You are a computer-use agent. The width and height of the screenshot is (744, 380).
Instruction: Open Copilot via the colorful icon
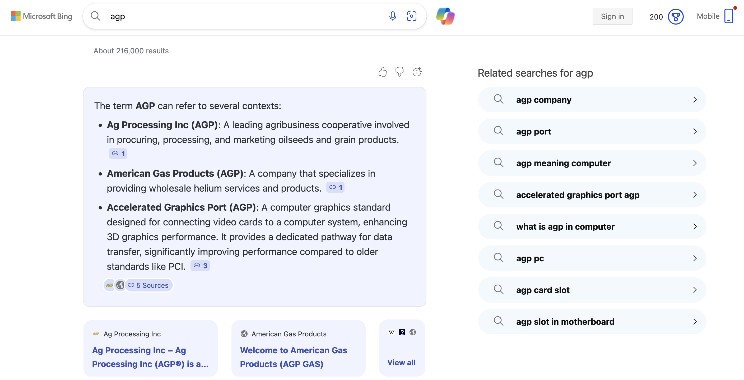(x=445, y=16)
